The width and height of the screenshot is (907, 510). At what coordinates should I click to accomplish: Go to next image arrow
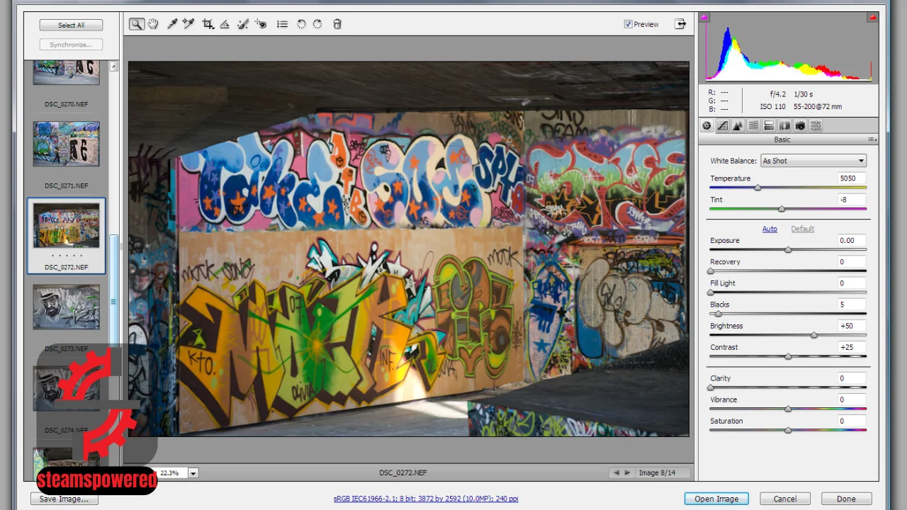(627, 472)
